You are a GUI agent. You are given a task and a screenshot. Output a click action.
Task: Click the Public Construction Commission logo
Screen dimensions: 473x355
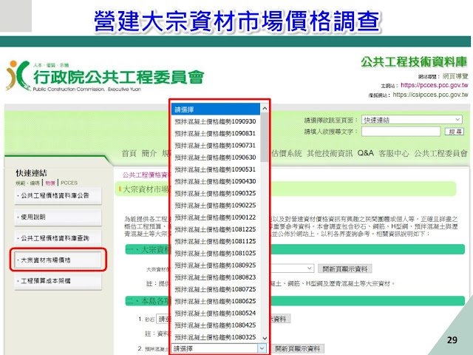tap(105, 76)
